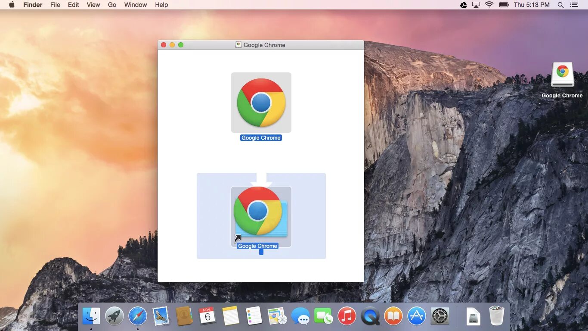Minimize the Google Chrome installer window
The width and height of the screenshot is (588, 331).
(x=172, y=45)
